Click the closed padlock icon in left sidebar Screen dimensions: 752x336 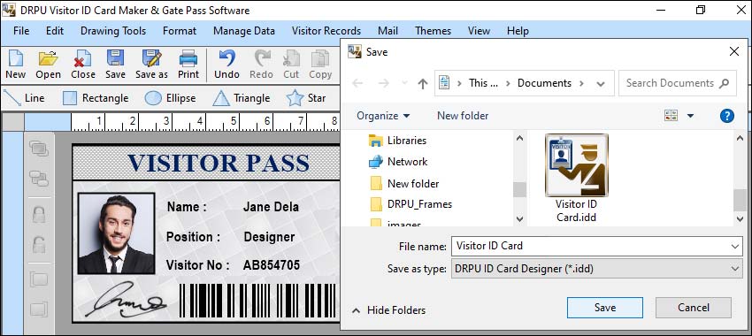(x=39, y=214)
